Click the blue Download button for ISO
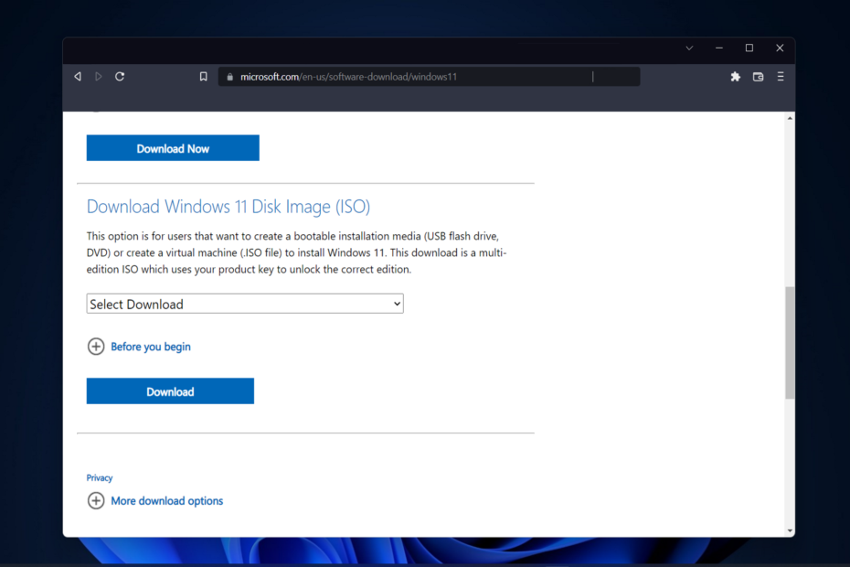Viewport: 850px width, 567px height. click(170, 391)
